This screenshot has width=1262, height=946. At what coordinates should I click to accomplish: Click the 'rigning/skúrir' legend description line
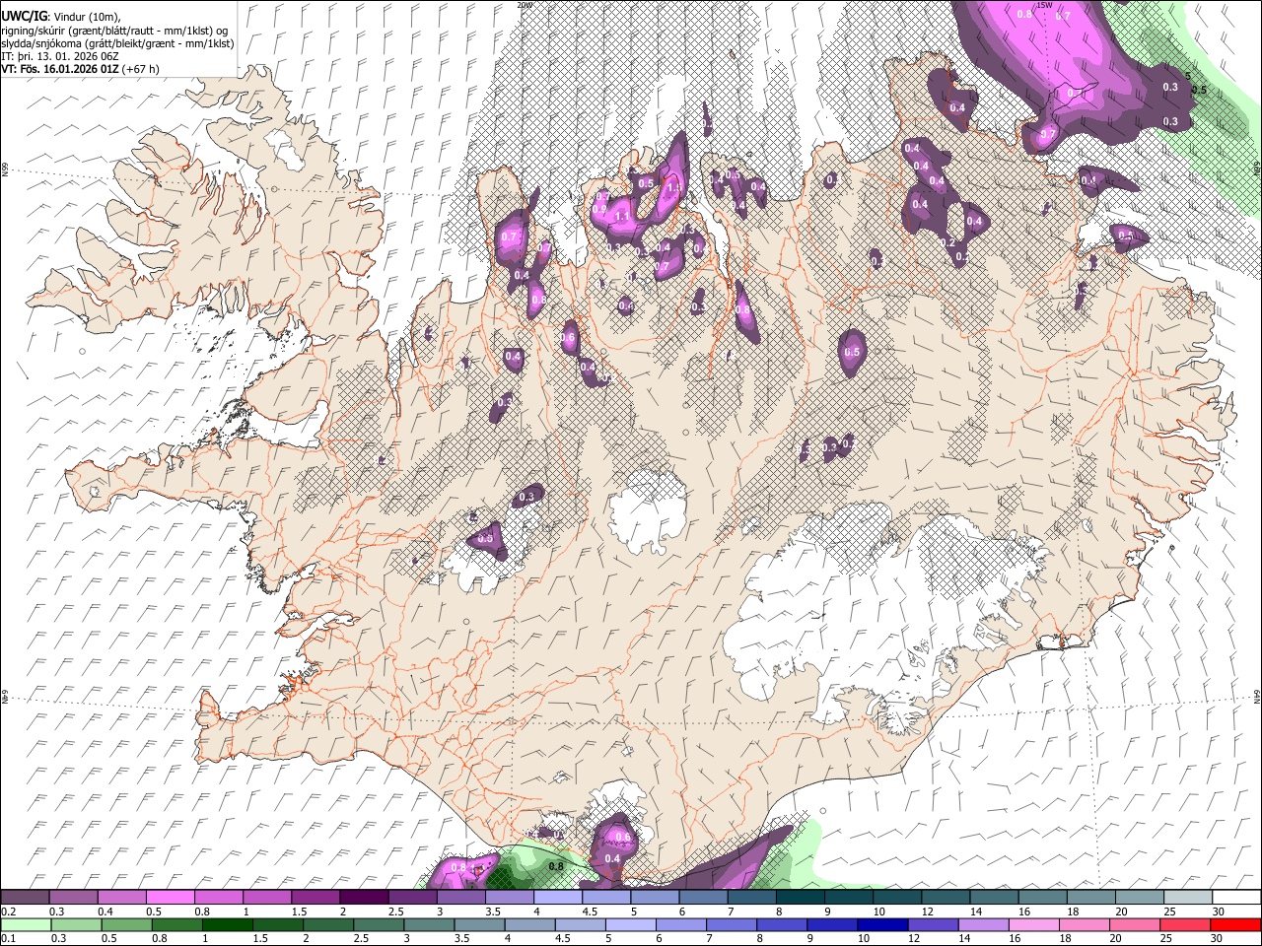click(x=115, y=31)
